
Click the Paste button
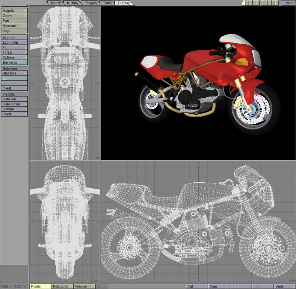pyautogui.click(x=241, y=286)
